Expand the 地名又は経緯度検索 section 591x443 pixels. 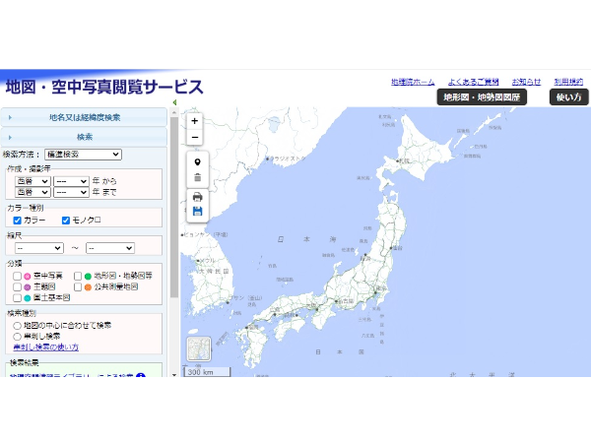(84, 117)
